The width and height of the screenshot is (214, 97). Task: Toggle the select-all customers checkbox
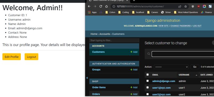(147, 74)
